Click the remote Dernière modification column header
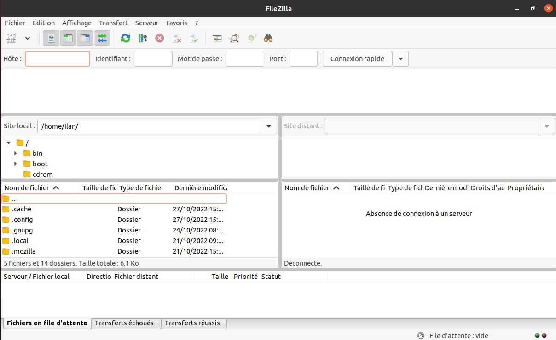Screen dimensions: 556x340 pyautogui.click(x=446, y=188)
